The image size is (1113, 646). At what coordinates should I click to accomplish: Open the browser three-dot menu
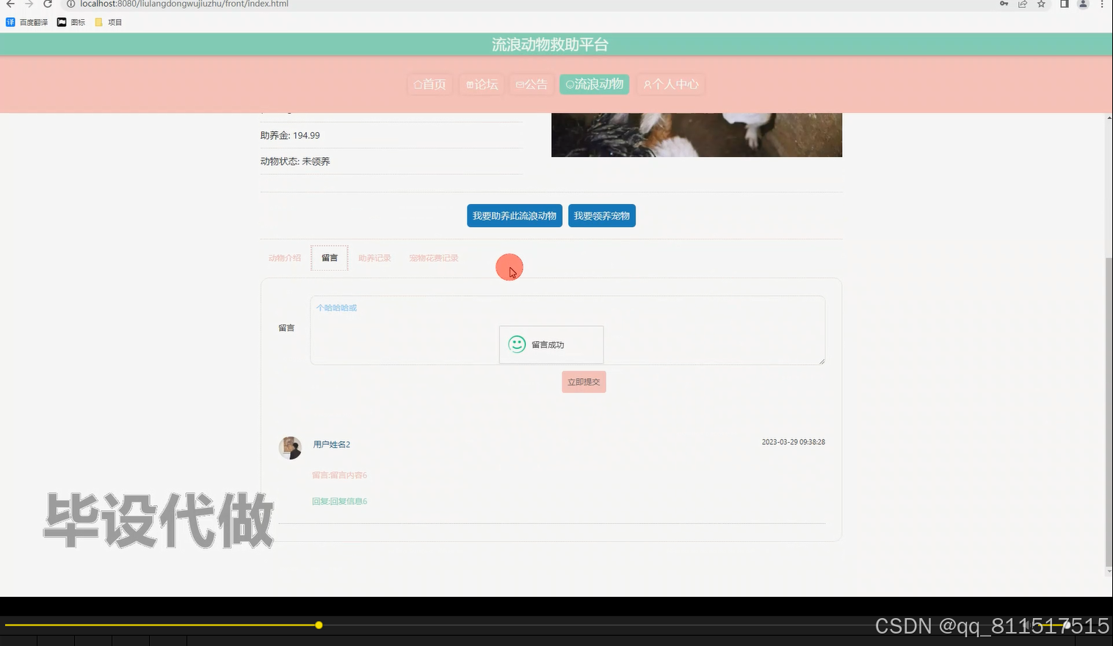1102,4
